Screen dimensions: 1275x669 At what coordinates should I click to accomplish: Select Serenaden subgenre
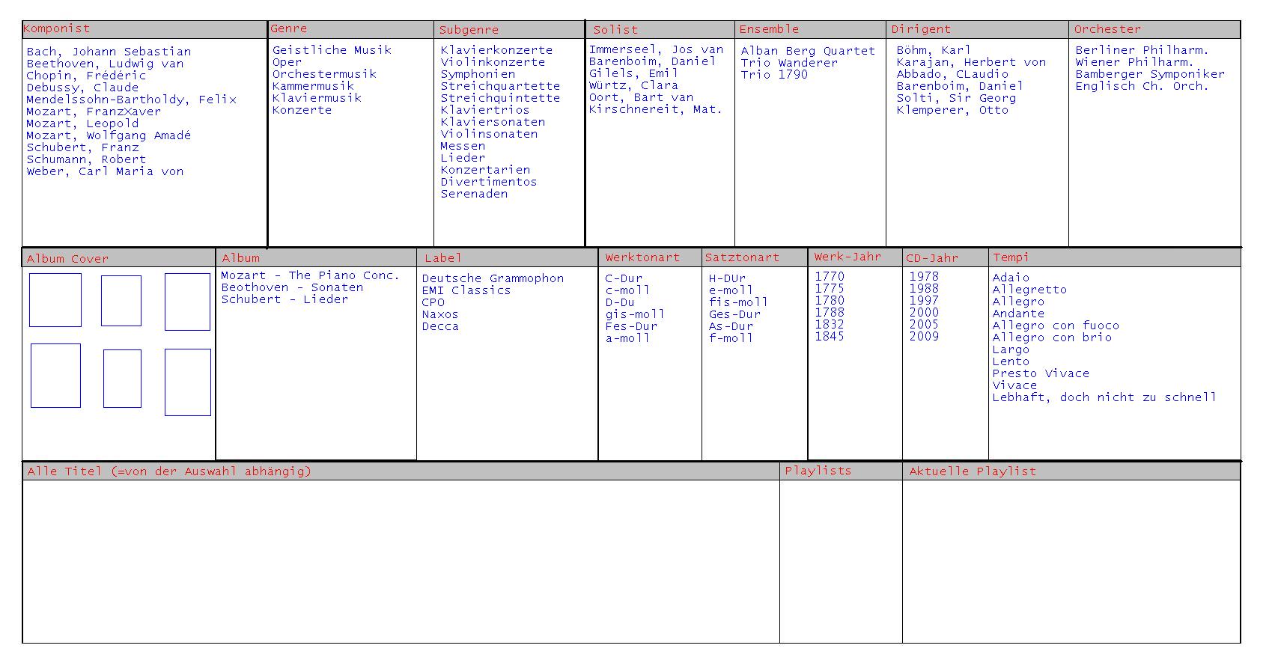point(474,194)
